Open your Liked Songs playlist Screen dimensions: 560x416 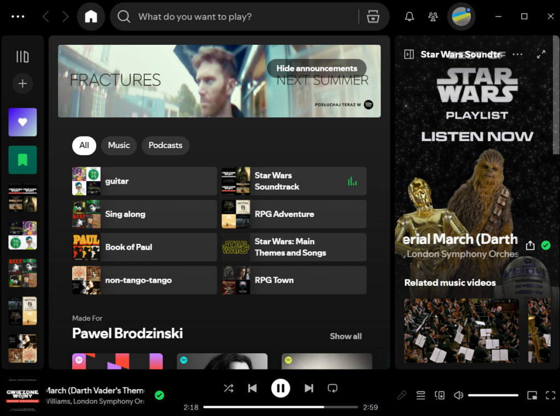click(22, 122)
